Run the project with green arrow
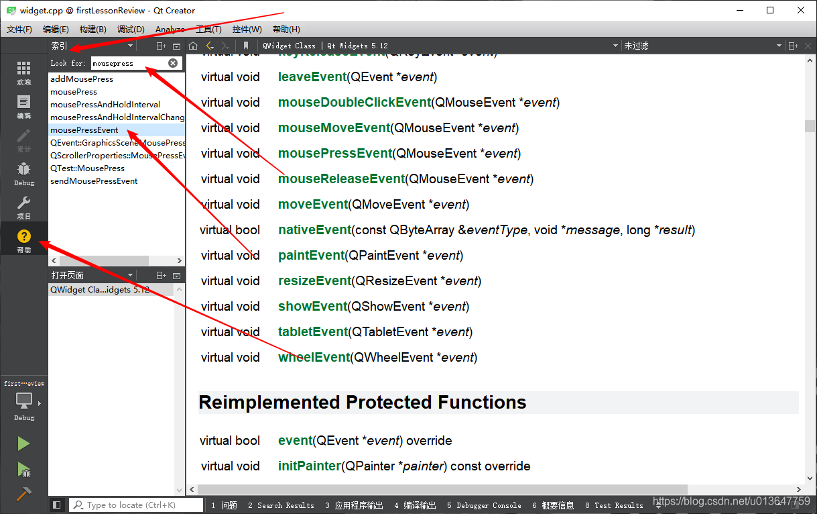This screenshot has width=817, height=514. pyautogui.click(x=23, y=444)
